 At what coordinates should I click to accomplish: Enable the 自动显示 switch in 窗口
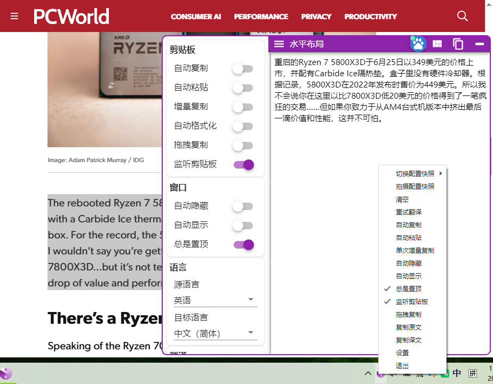click(243, 226)
